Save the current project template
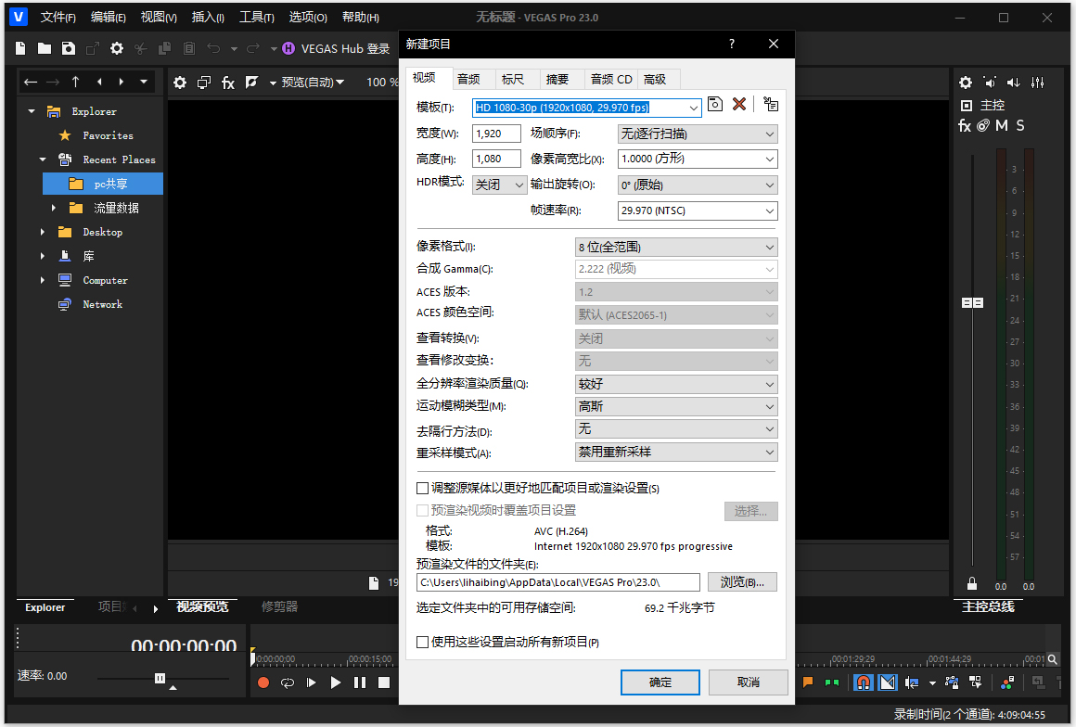The height and width of the screenshot is (727, 1076). [x=715, y=104]
